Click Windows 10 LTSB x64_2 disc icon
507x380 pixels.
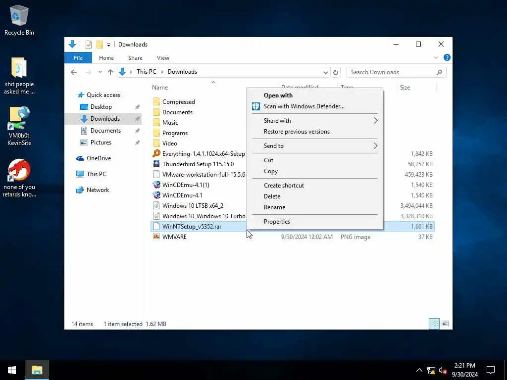(156, 205)
